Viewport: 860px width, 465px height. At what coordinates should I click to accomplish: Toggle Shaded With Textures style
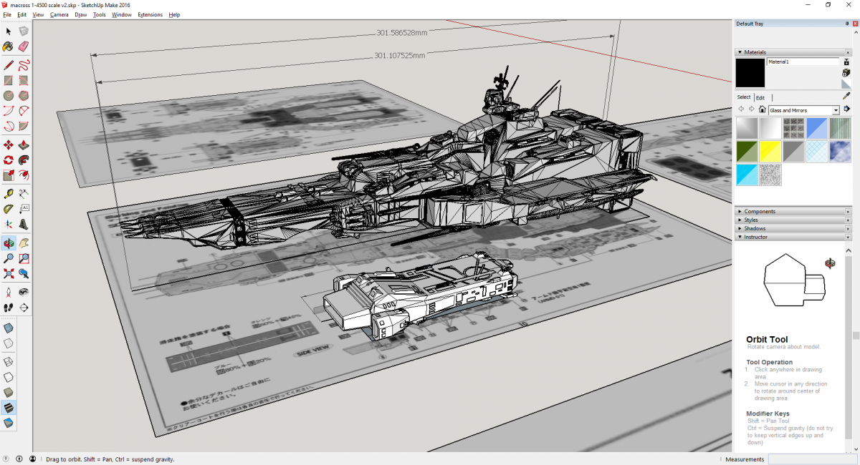click(x=9, y=408)
